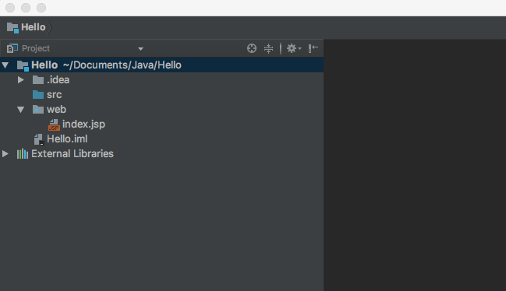Select the Hello breadcrumb in the navigation bar

34,27
